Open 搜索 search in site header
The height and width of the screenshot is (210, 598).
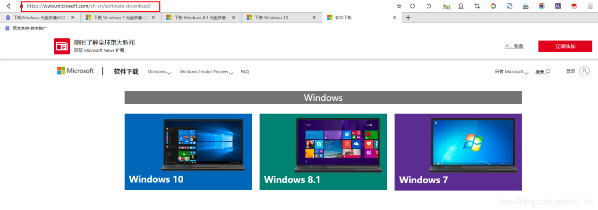(x=543, y=72)
